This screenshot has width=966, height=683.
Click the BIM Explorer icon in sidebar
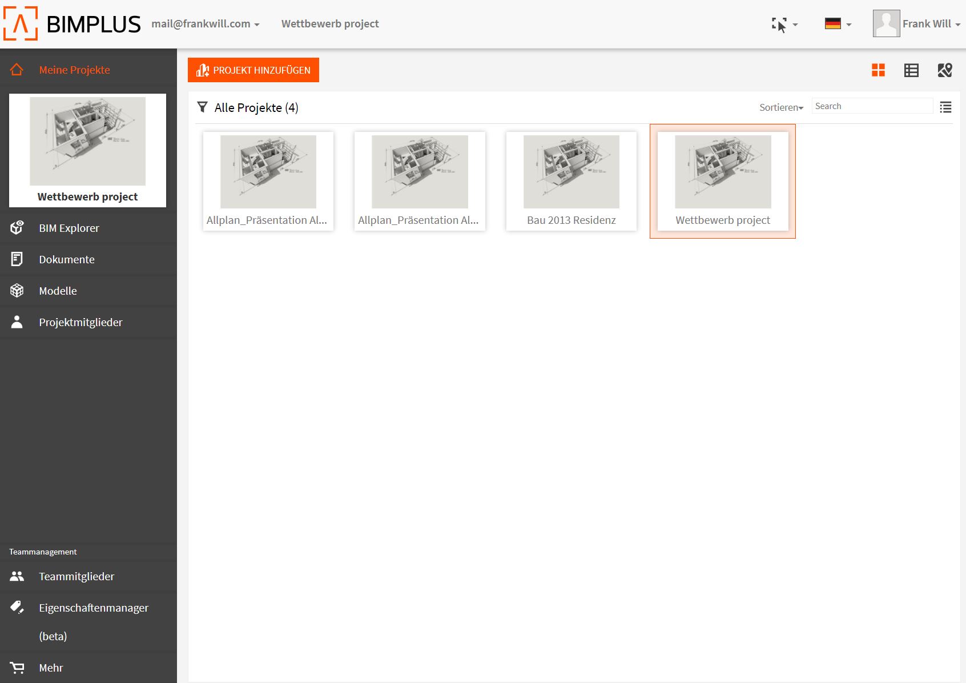[17, 228]
